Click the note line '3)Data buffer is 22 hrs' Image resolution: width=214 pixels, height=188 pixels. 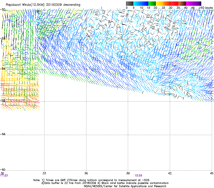click(x=105, y=183)
